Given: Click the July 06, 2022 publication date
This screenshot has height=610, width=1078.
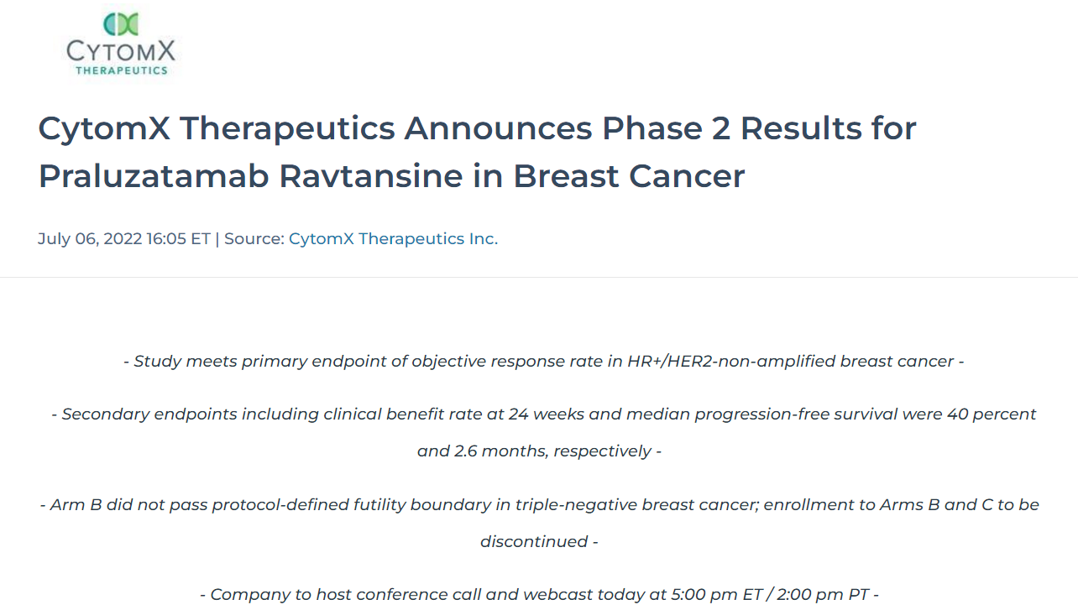Looking at the screenshot, I should pos(123,238).
